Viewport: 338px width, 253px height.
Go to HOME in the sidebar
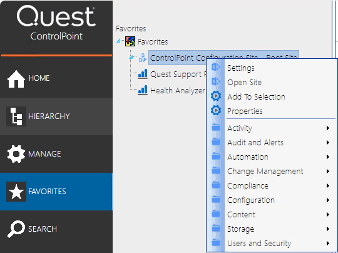pyautogui.click(x=56, y=79)
